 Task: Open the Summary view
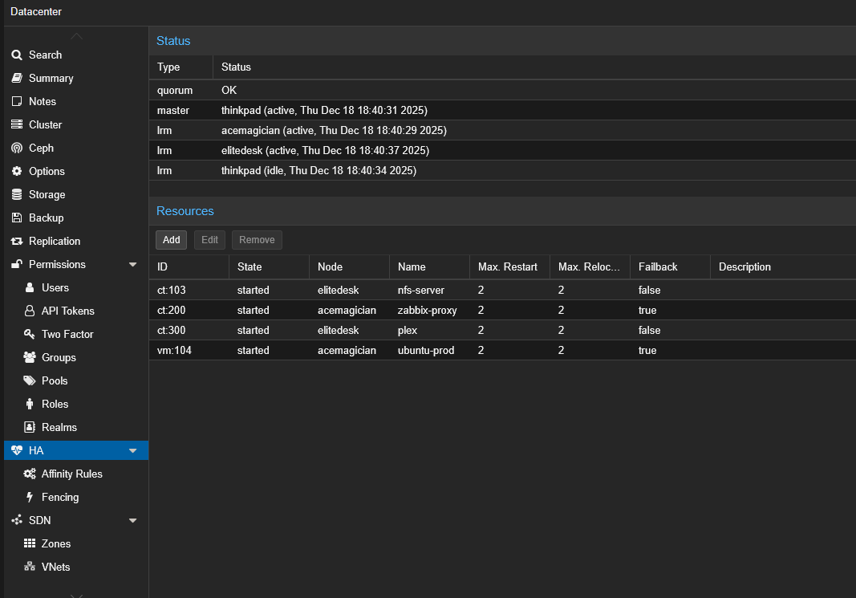pyautogui.click(x=50, y=78)
